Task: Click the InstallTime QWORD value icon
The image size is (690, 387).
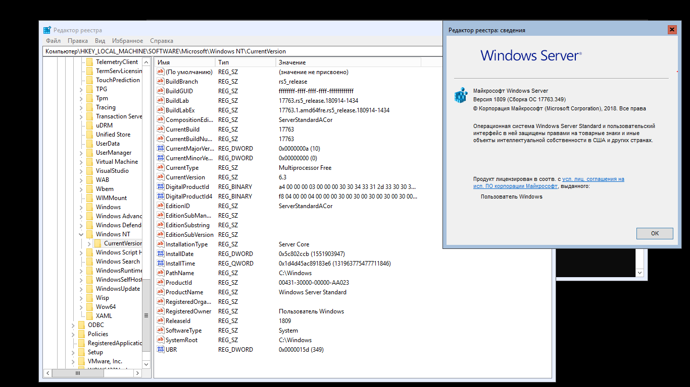Action: (x=161, y=264)
